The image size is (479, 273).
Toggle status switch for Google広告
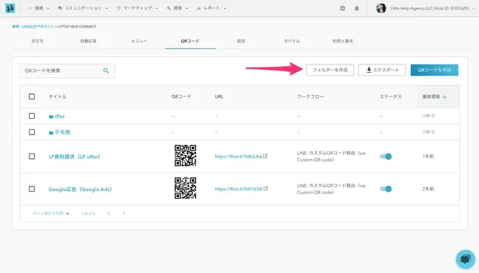click(386, 189)
